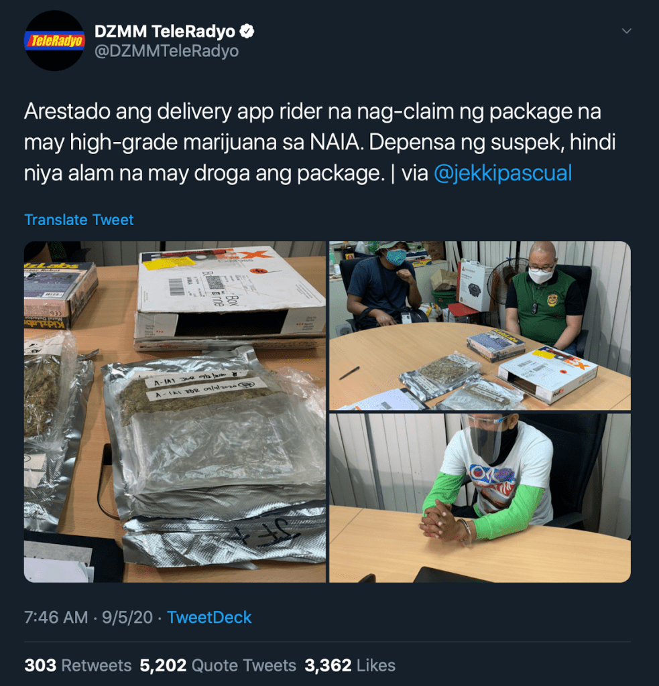Open the photo of the handcuffed rider
Viewport: 659px width, 686px height.
(x=480, y=498)
